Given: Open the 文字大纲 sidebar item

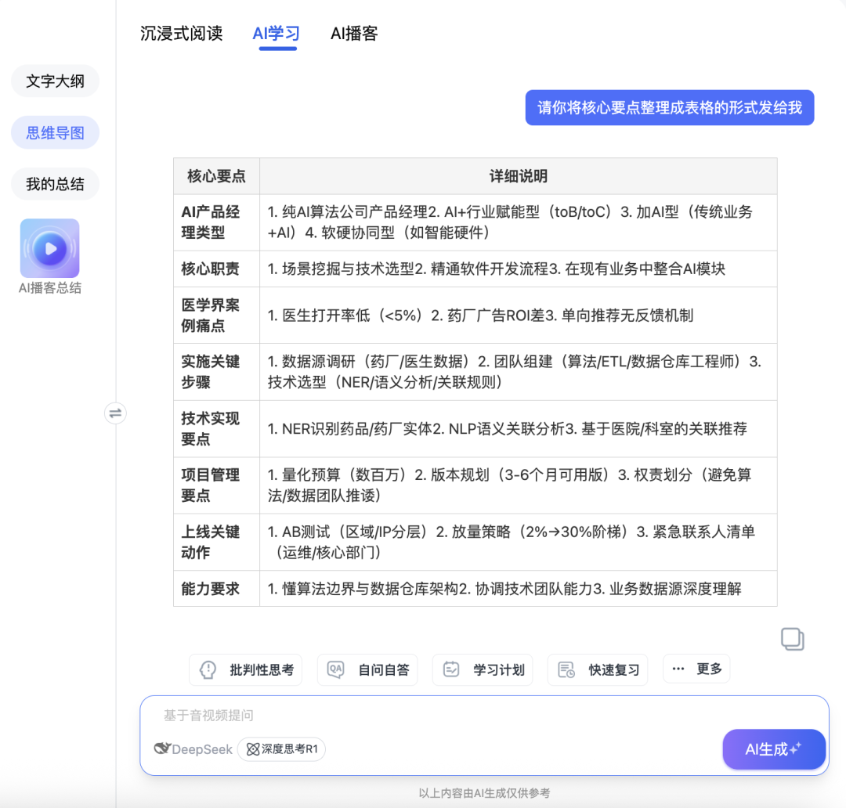Looking at the screenshot, I should point(55,81).
